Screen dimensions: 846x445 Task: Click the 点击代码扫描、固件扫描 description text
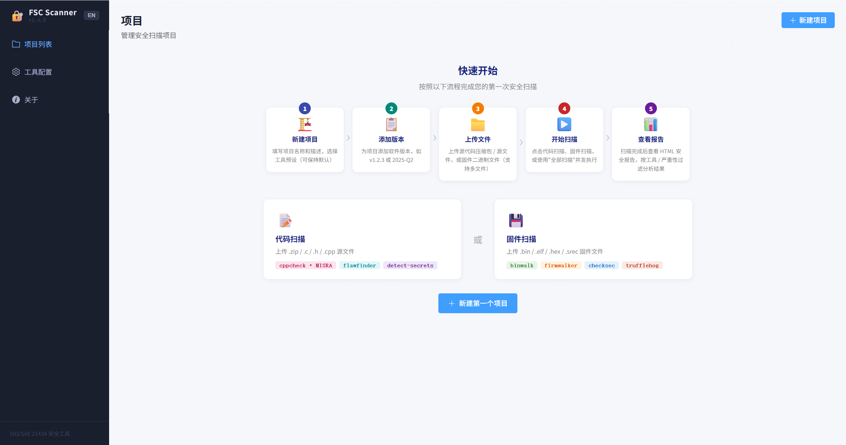pyautogui.click(x=564, y=156)
